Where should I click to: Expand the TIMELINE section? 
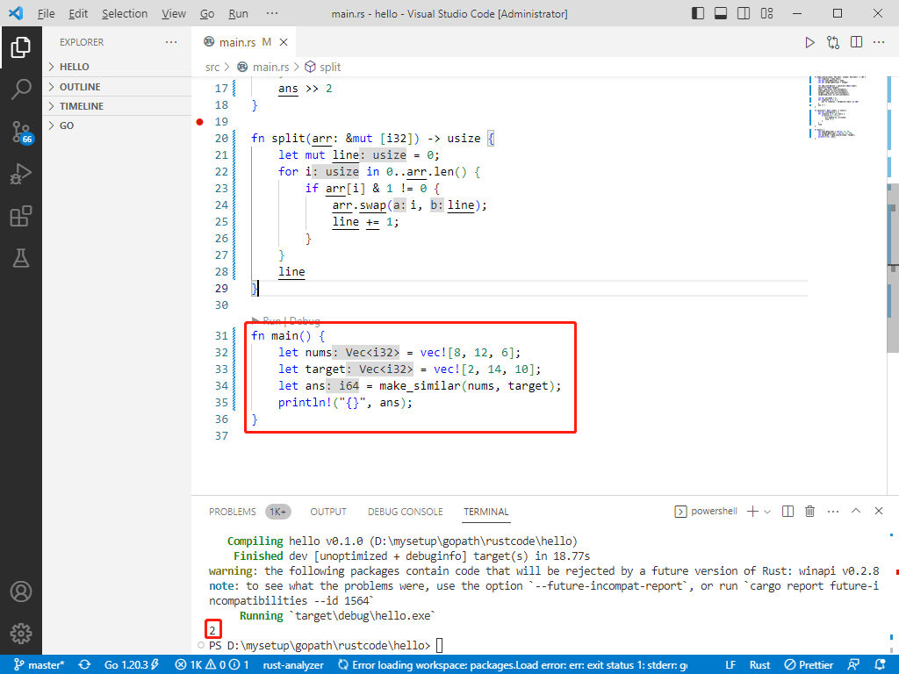coord(117,106)
